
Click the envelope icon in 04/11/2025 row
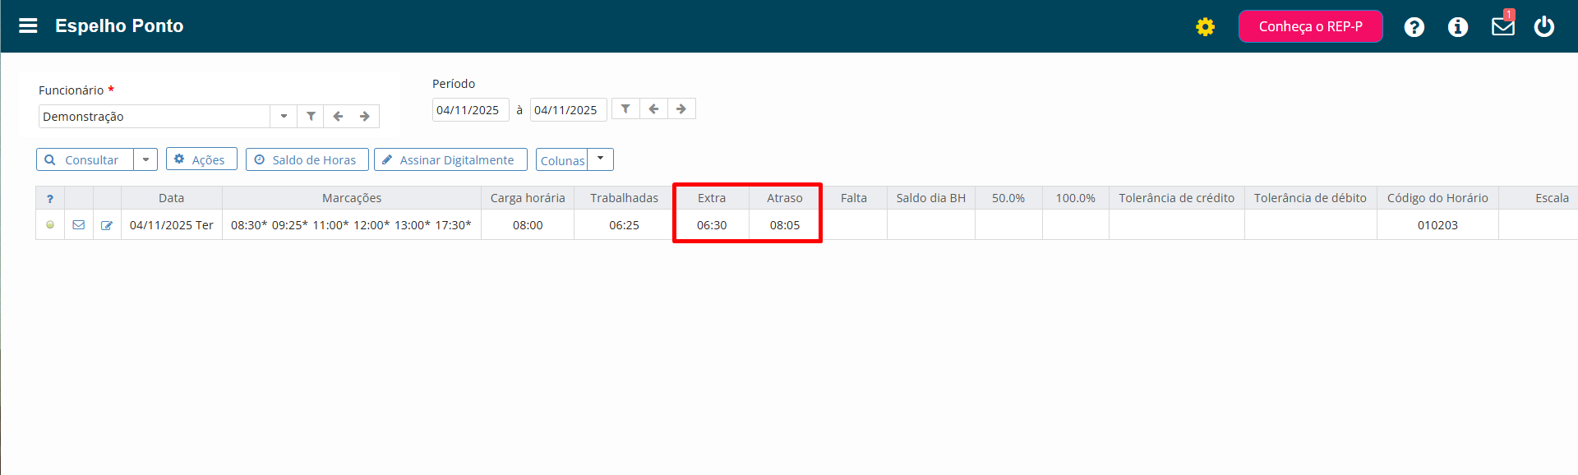click(x=79, y=224)
